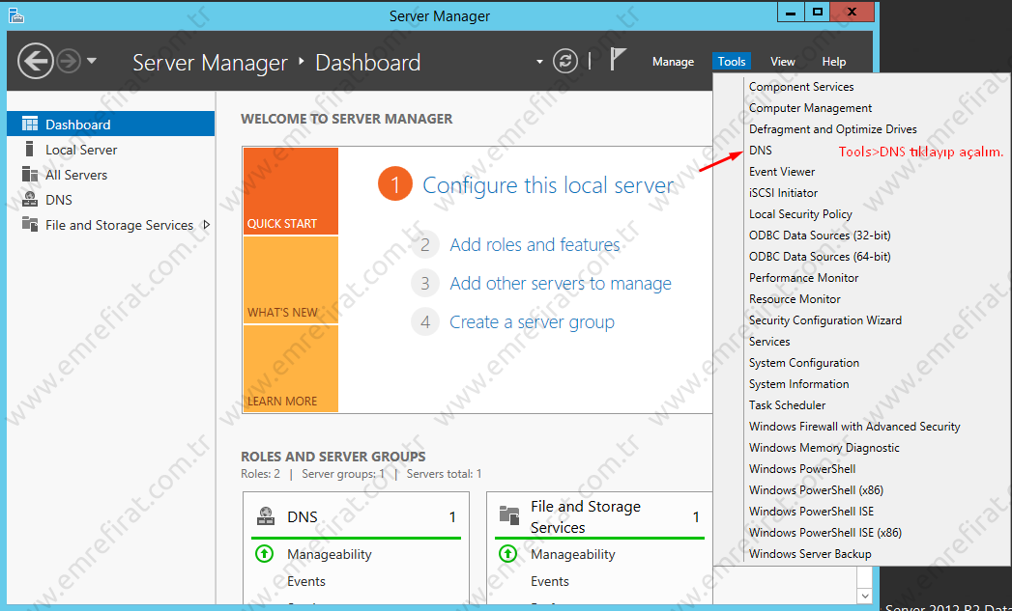Click Add roles and features link

pyautogui.click(x=535, y=245)
